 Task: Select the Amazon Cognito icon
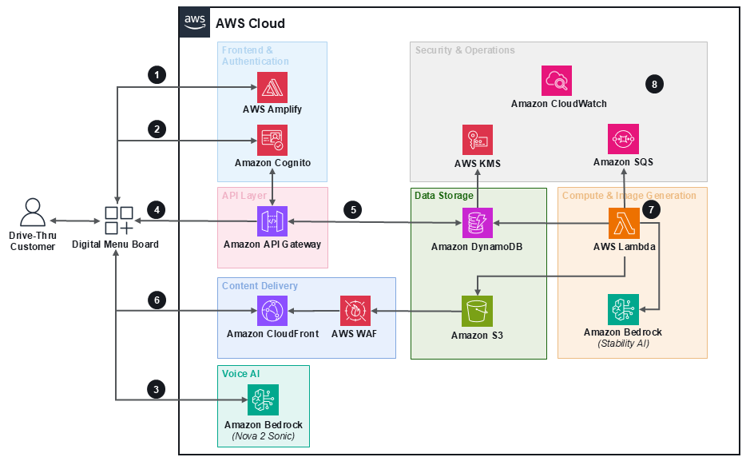click(x=272, y=140)
